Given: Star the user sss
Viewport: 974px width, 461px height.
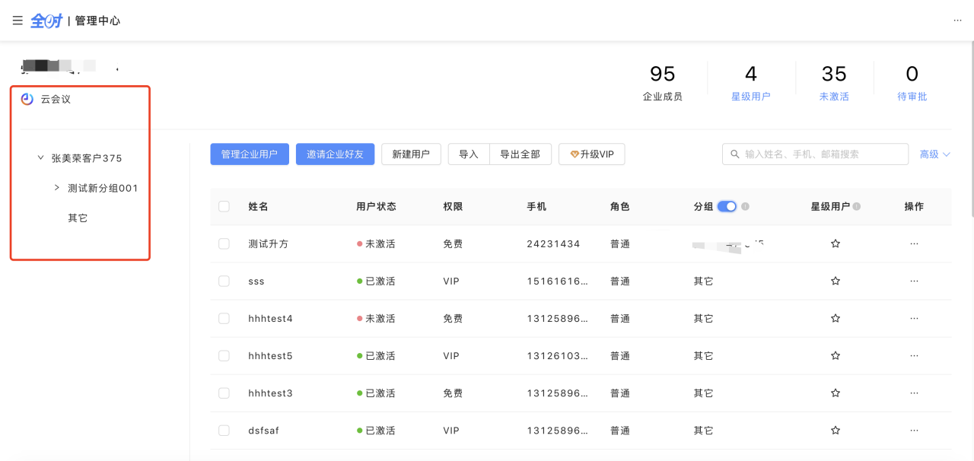Looking at the screenshot, I should point(835,281).
